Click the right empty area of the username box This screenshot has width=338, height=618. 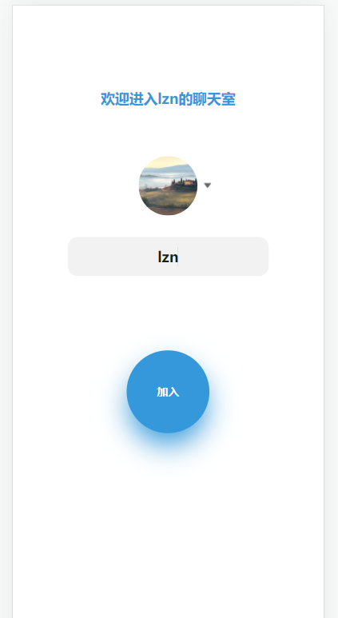coord(224,257)
